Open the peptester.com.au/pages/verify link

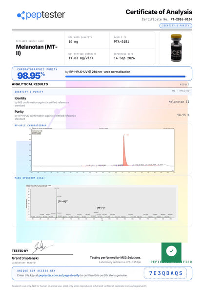(59, 275)
